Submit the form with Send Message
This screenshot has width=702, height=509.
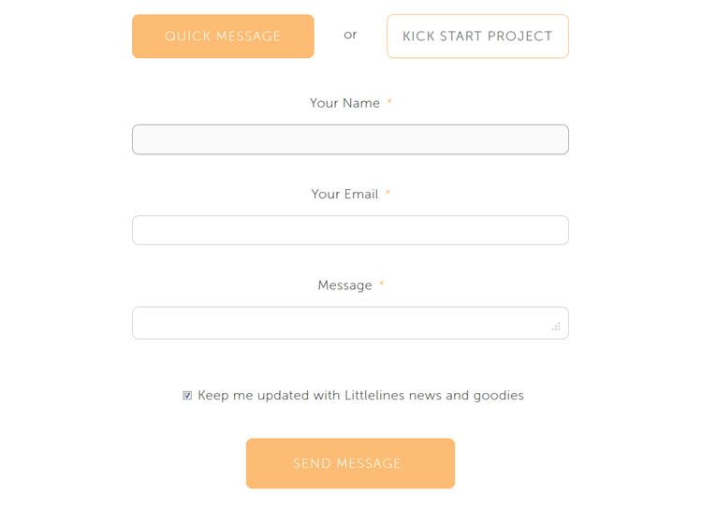(x=350, y=463)
